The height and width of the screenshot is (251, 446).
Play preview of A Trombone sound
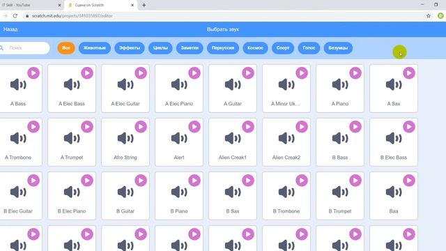point(33,127)
